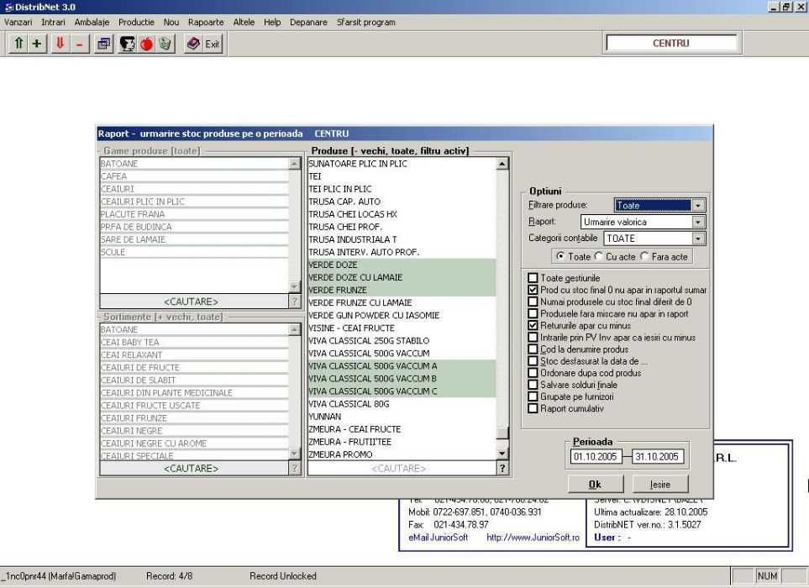This screenshot has width=809, height=588.
Task: Click the start date field 01.10.2005
Action: (x=596, y=456)
